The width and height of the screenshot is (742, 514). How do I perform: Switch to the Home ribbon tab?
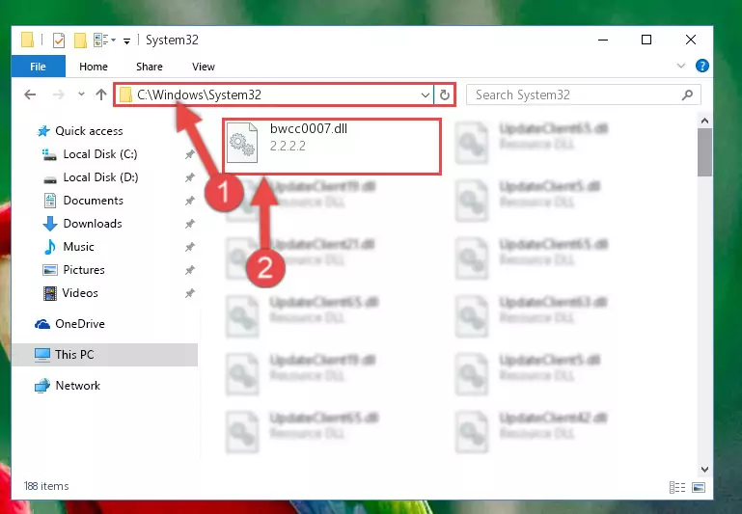pos(94,67)
